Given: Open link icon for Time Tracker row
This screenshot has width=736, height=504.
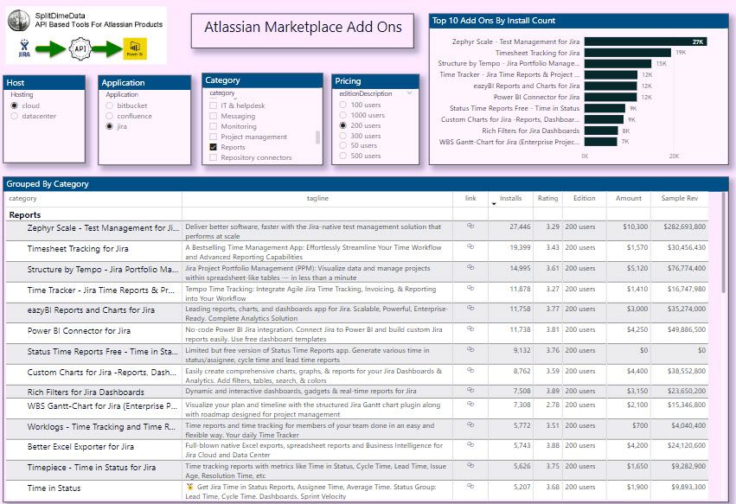Looking at the screenshot, I should click(470, 288).
